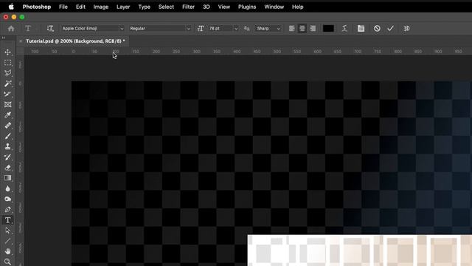Screen dimensions: 472x266
Task: Open the File menu
Action: [63, 7]
